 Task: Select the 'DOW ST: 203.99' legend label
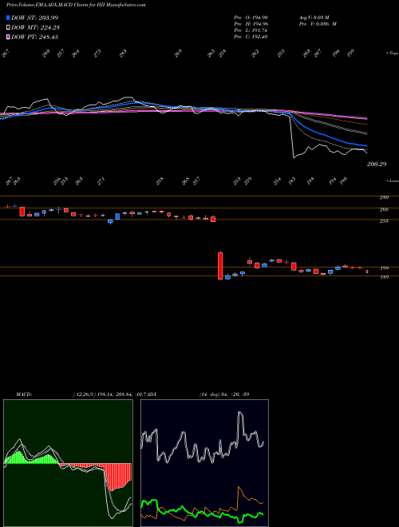pos(35,18)
